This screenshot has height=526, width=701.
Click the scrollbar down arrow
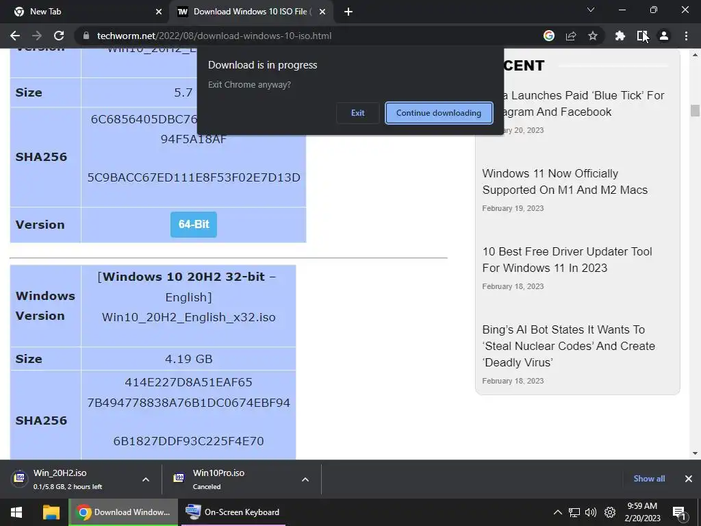pos(695,453)
